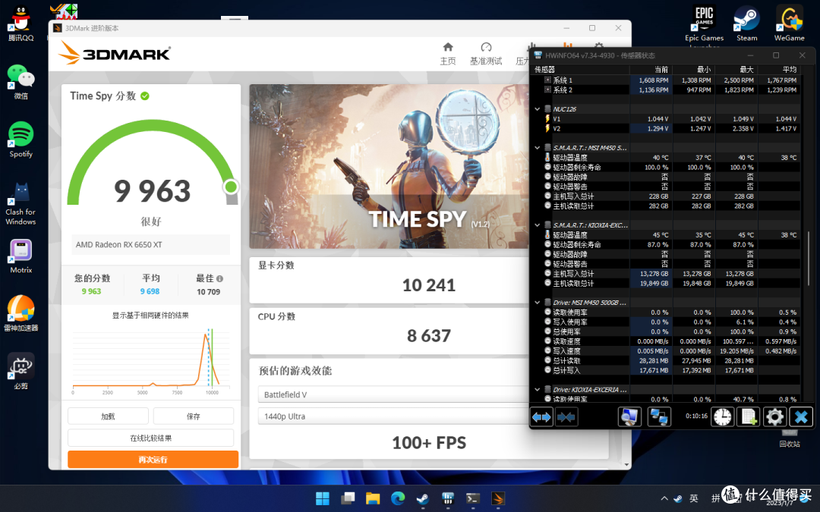This screenshot has width=820, height=512.
Task: Click 在线比较结果 compare online button
Action: pyautogui.click(x=150, y=438)
